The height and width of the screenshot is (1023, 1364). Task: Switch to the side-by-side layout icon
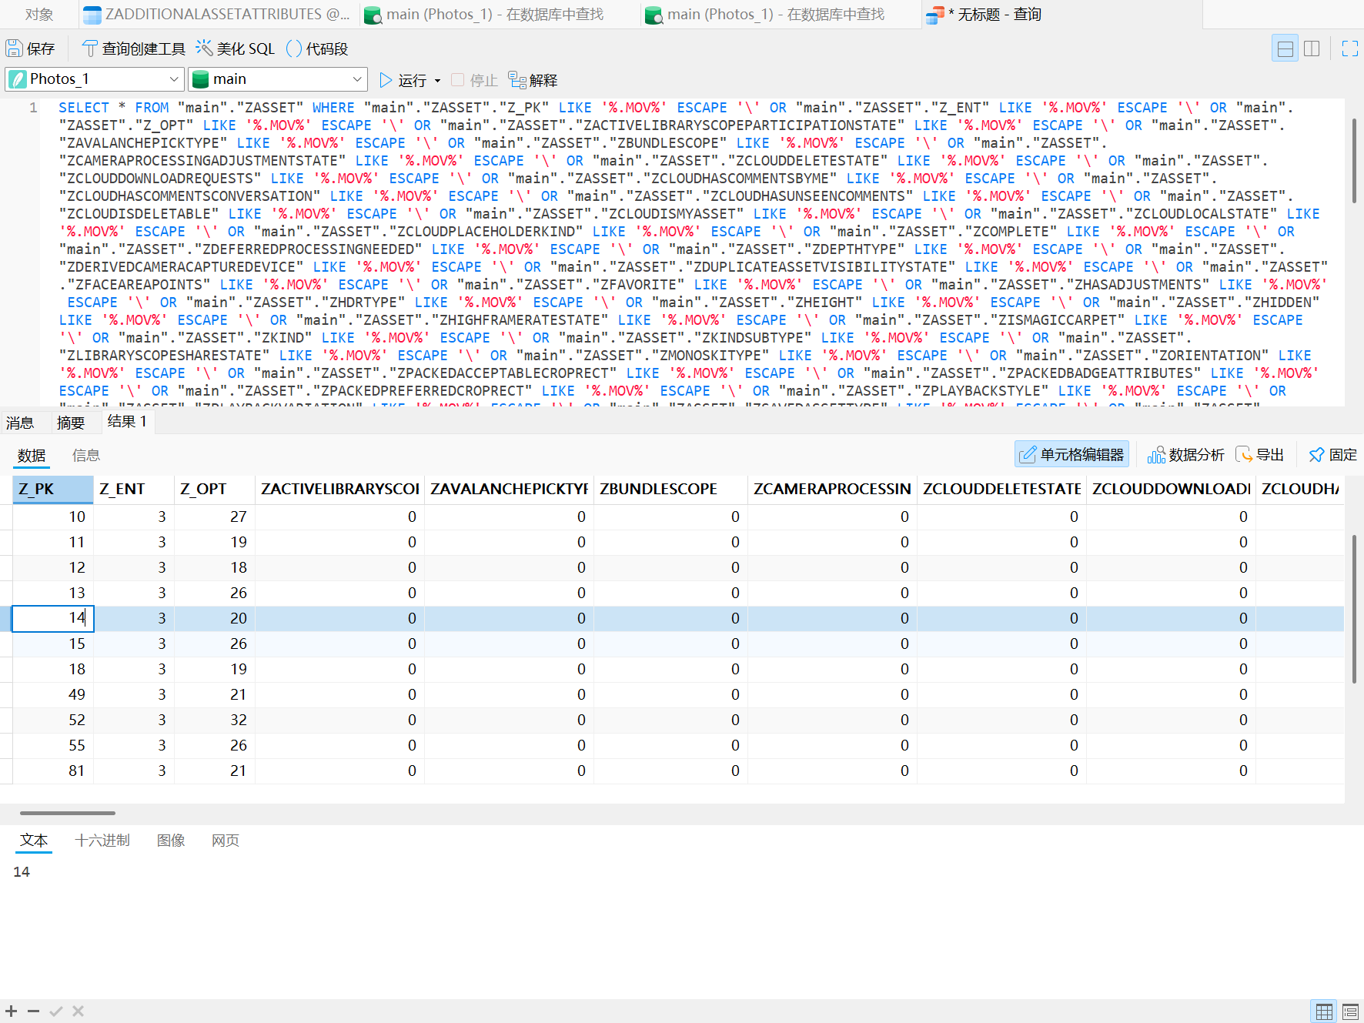click(1312, 48)
